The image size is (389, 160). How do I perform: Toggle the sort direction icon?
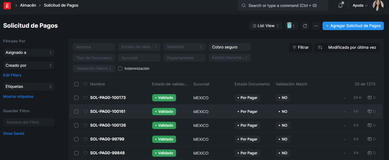[x=320, y=48]
